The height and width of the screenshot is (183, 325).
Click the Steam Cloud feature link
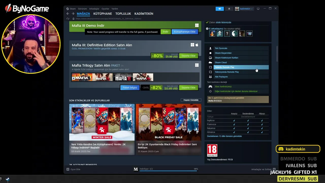tap(221, 63)
